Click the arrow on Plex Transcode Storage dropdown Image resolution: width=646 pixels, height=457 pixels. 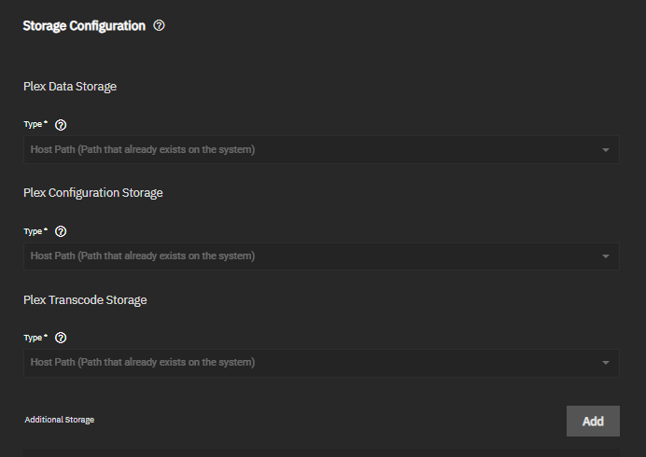click(x=606, y=363)
